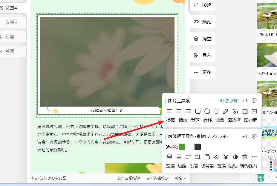Select the eyedropper color picker icon
Screen dimensions: 277x186
[x=226, y=111]
